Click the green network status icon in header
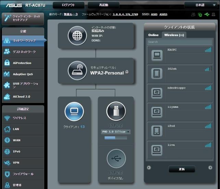The image size is (220, 189). (200, 14)
